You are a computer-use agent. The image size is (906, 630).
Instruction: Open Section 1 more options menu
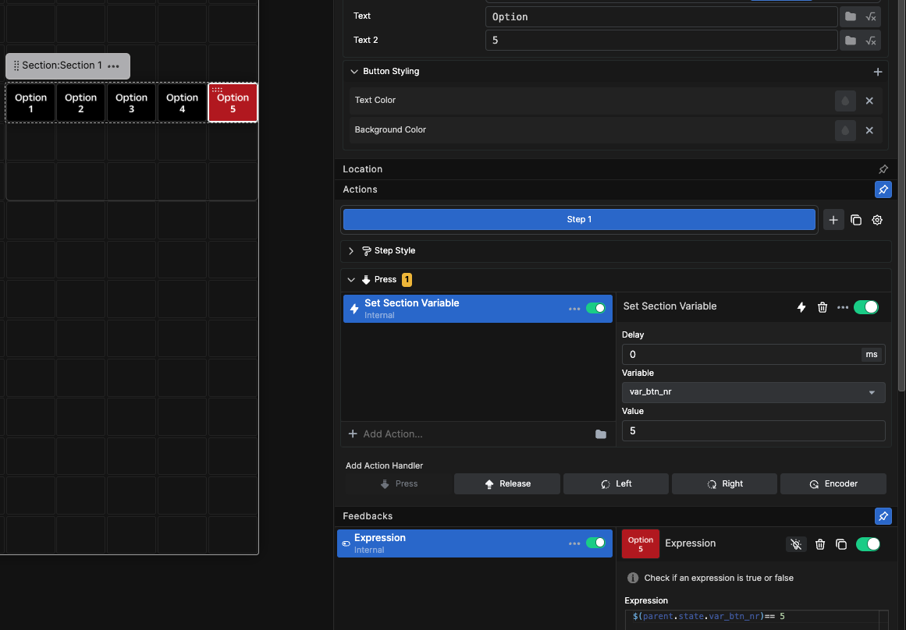click(x=114, y=65)
